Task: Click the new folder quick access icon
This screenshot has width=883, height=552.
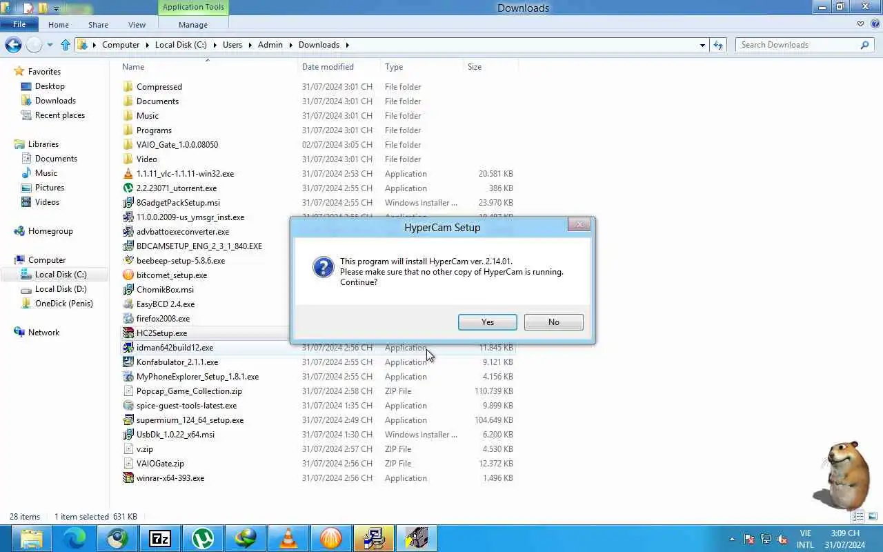Action: point(43,8)
